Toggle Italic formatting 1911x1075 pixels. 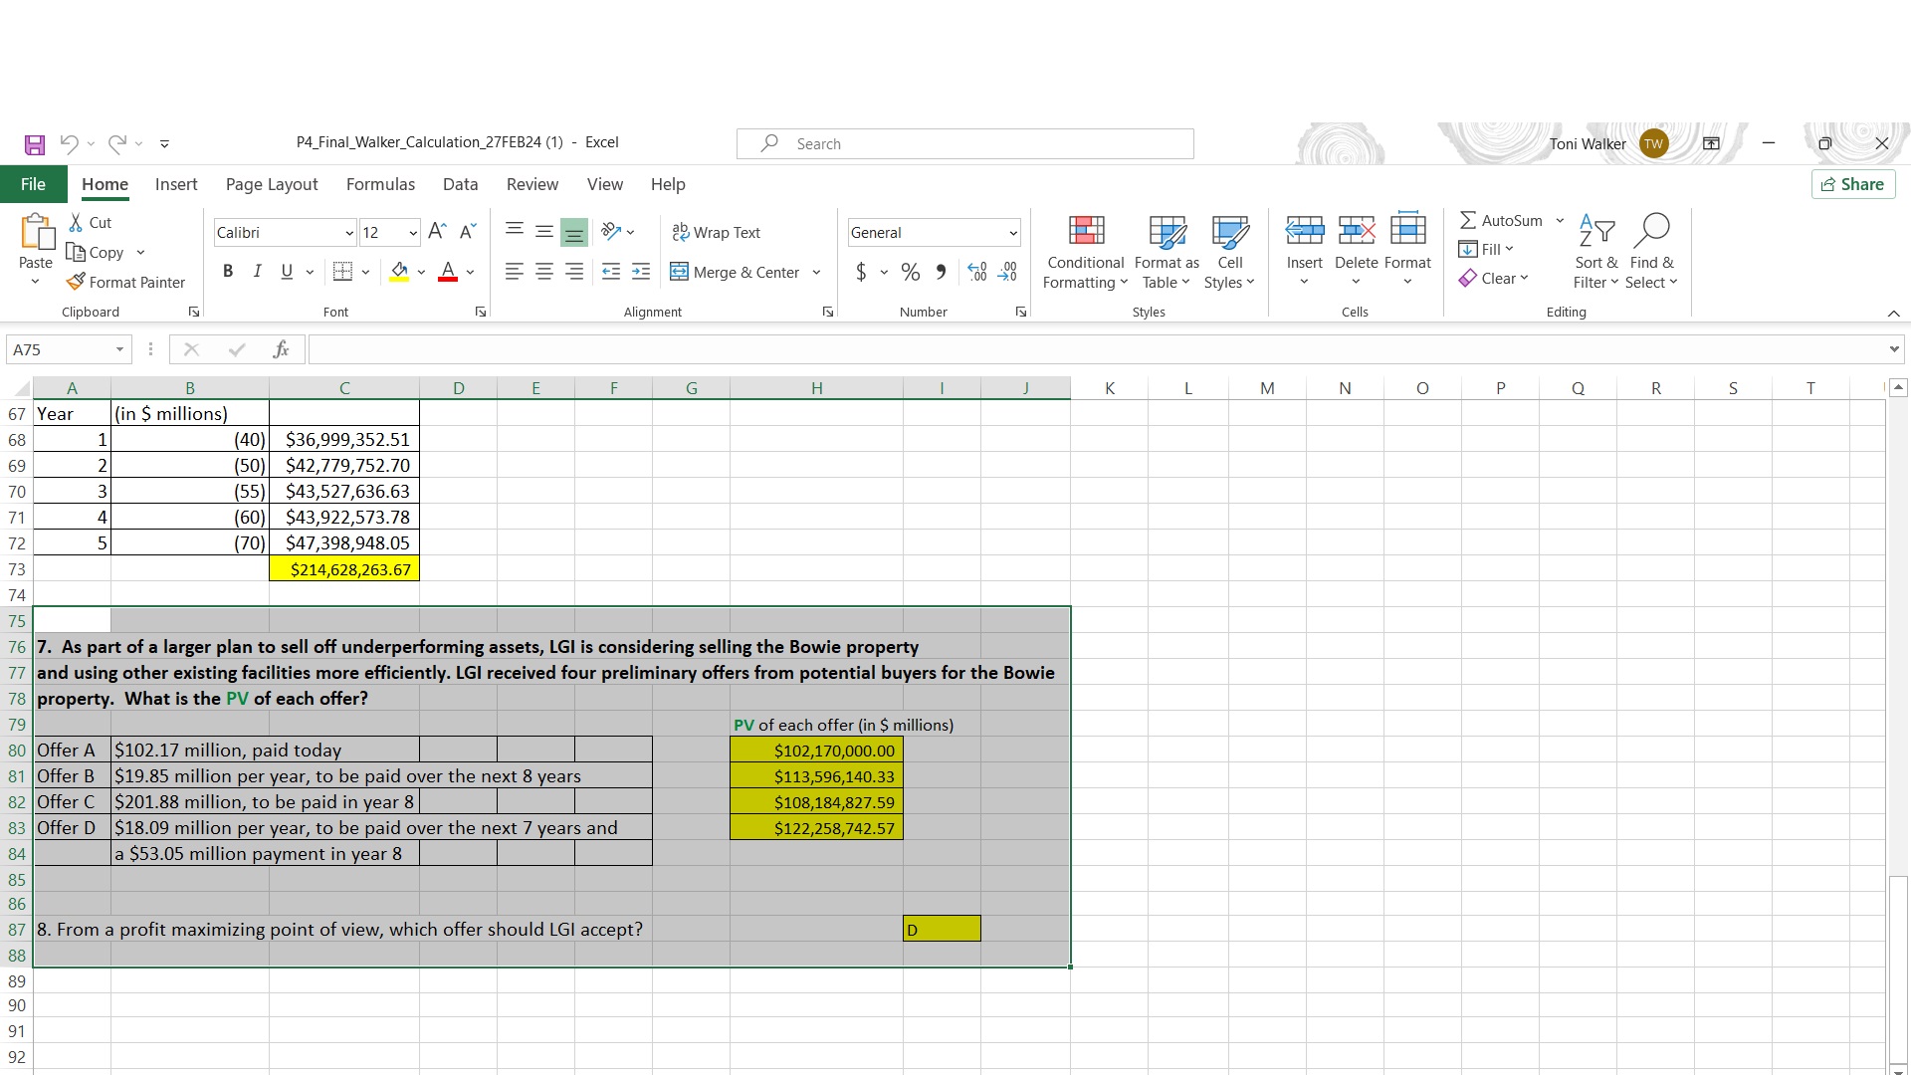pyautogui.click(x=257, y=272)
